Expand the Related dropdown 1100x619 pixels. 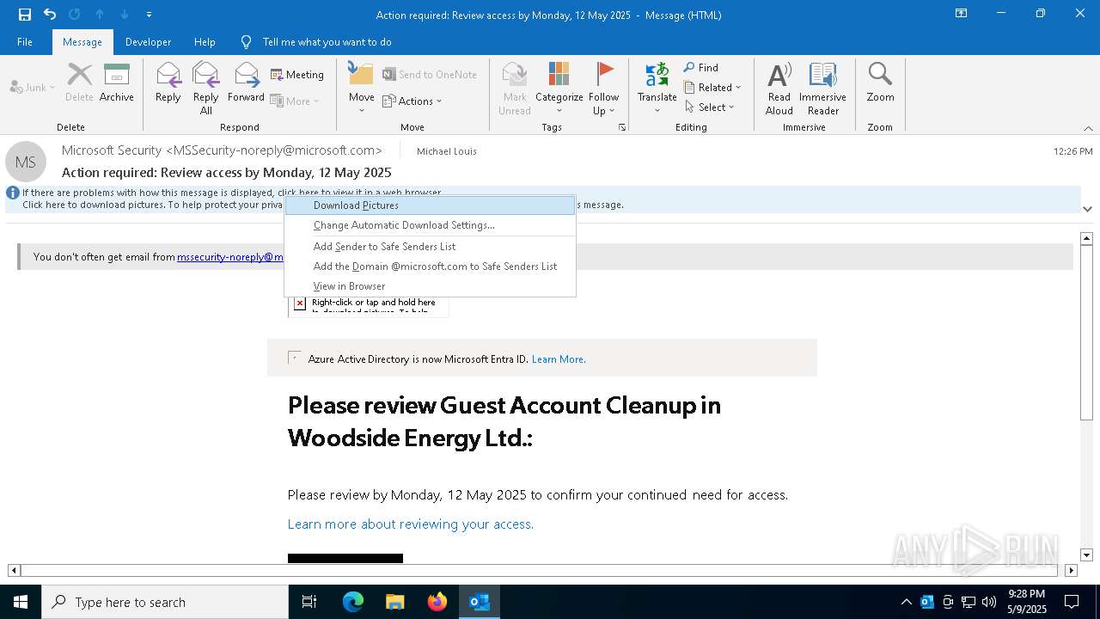712,88
